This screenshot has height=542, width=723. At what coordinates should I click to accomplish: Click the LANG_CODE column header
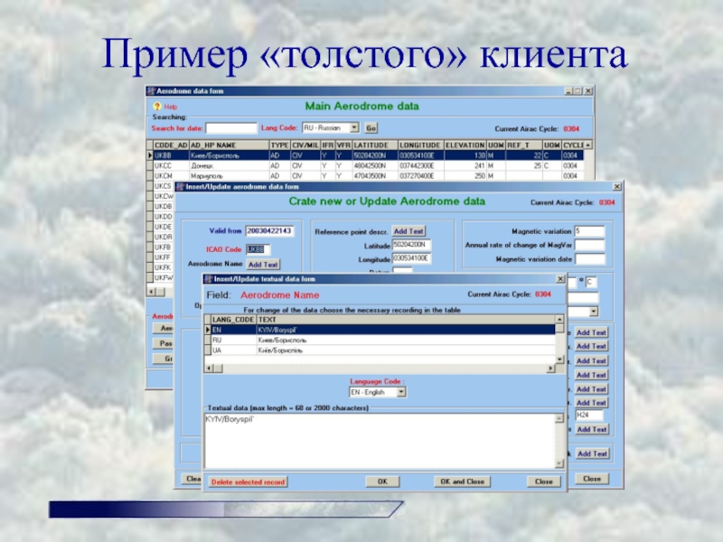233,320
